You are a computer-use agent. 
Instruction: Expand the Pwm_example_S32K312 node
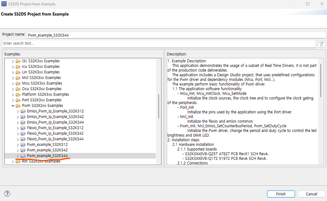[x=18, y=145]
